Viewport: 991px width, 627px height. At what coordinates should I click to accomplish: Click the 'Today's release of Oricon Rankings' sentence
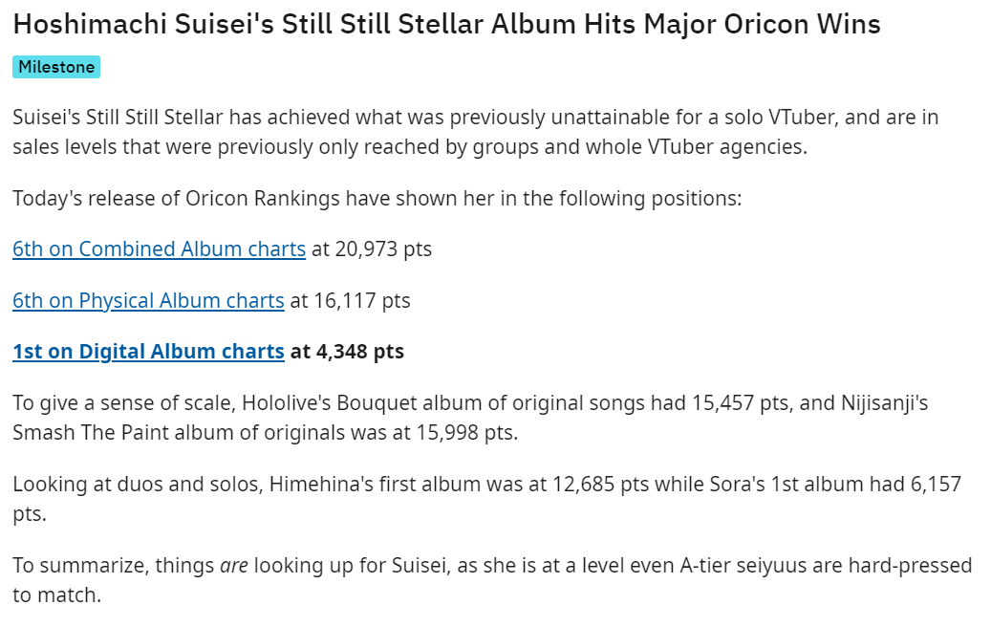click(377, 199)
